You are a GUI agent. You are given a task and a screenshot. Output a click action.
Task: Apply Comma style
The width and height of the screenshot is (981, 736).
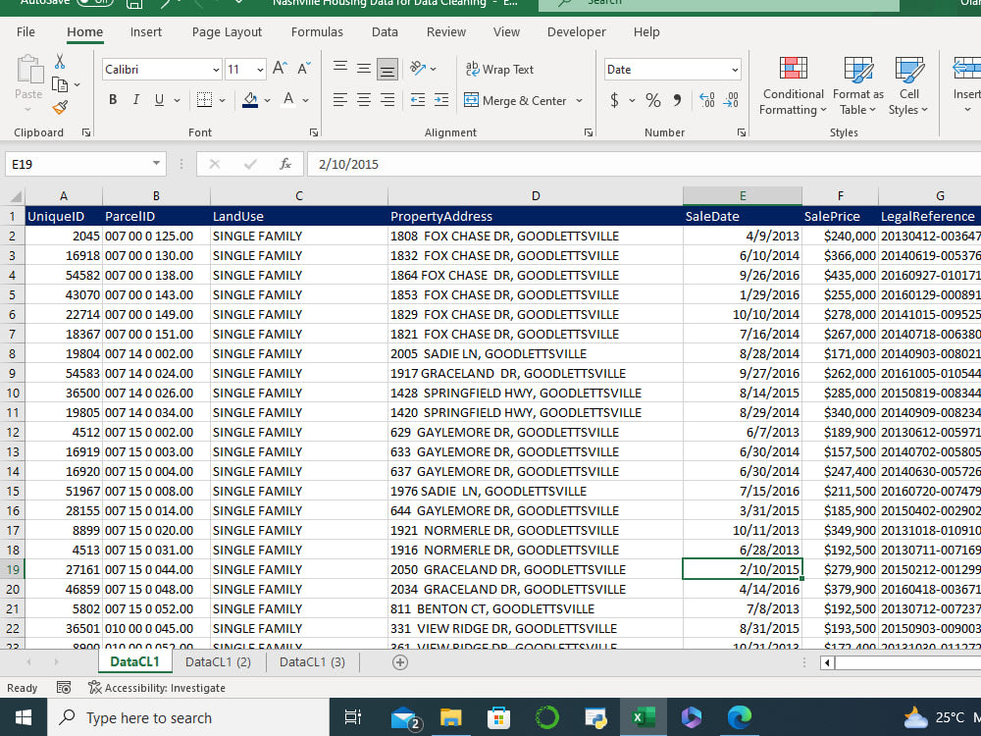click(677, 100)
